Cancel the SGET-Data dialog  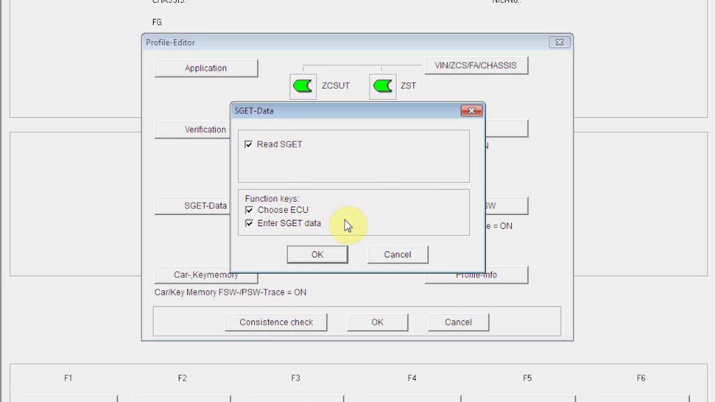(398, 255)
